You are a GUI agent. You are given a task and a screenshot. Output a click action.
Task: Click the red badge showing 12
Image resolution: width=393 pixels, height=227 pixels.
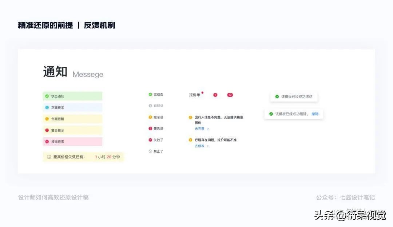(x=230, y=95)
